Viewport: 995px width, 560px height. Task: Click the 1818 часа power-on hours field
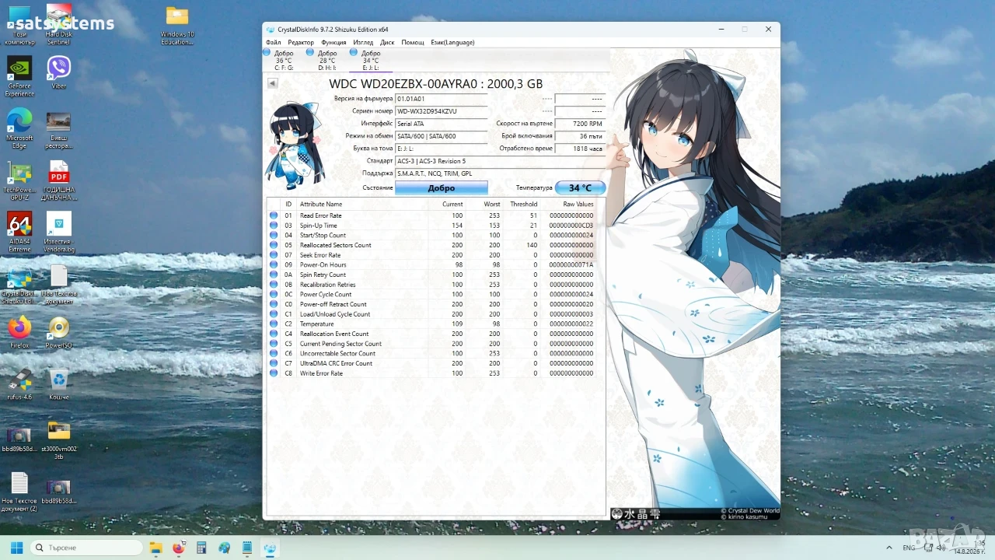(580, 149)
